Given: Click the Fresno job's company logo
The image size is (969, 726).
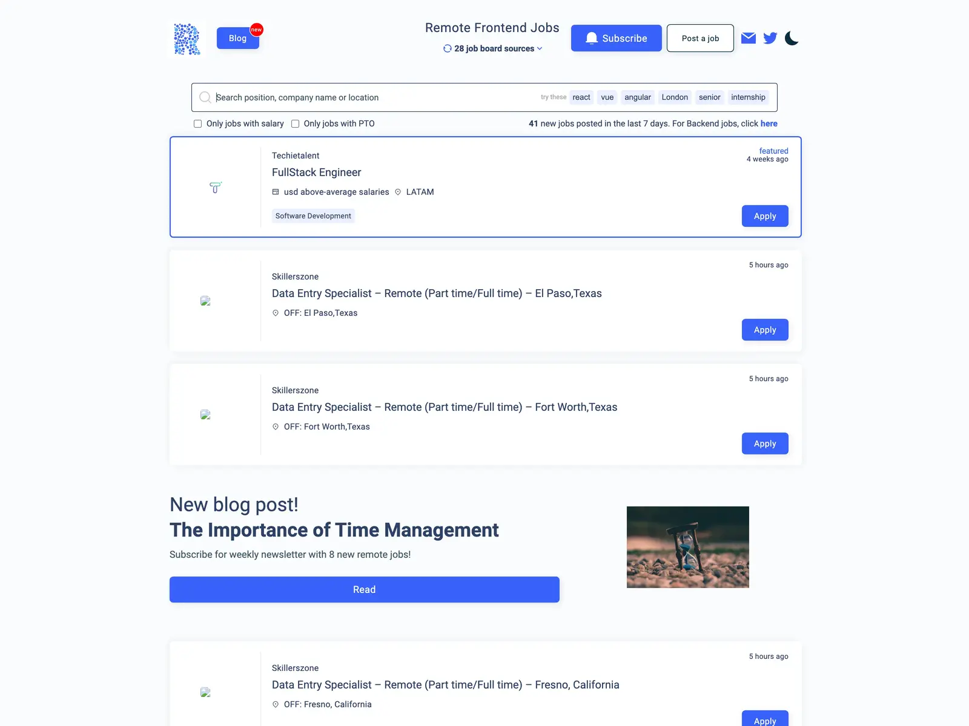Looking at the screenshot, I should 205,692.
